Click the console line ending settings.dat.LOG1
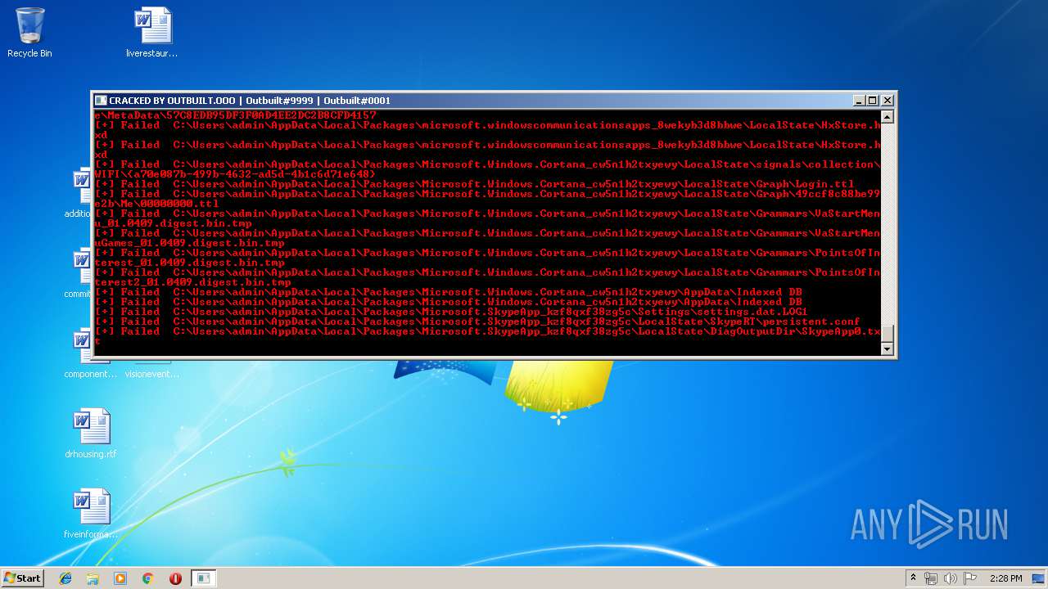The image size is (1048, 589). point(451,312)
